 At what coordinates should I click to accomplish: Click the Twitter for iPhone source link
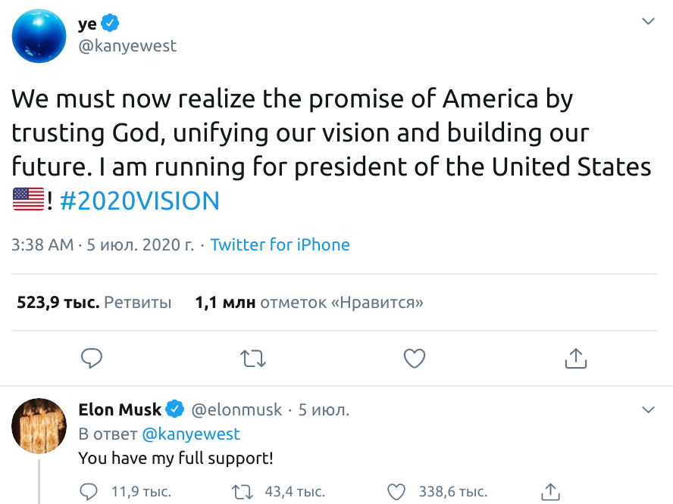point(280,245)
